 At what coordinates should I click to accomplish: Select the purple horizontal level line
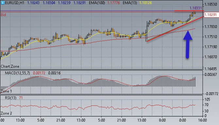point(87,11)
